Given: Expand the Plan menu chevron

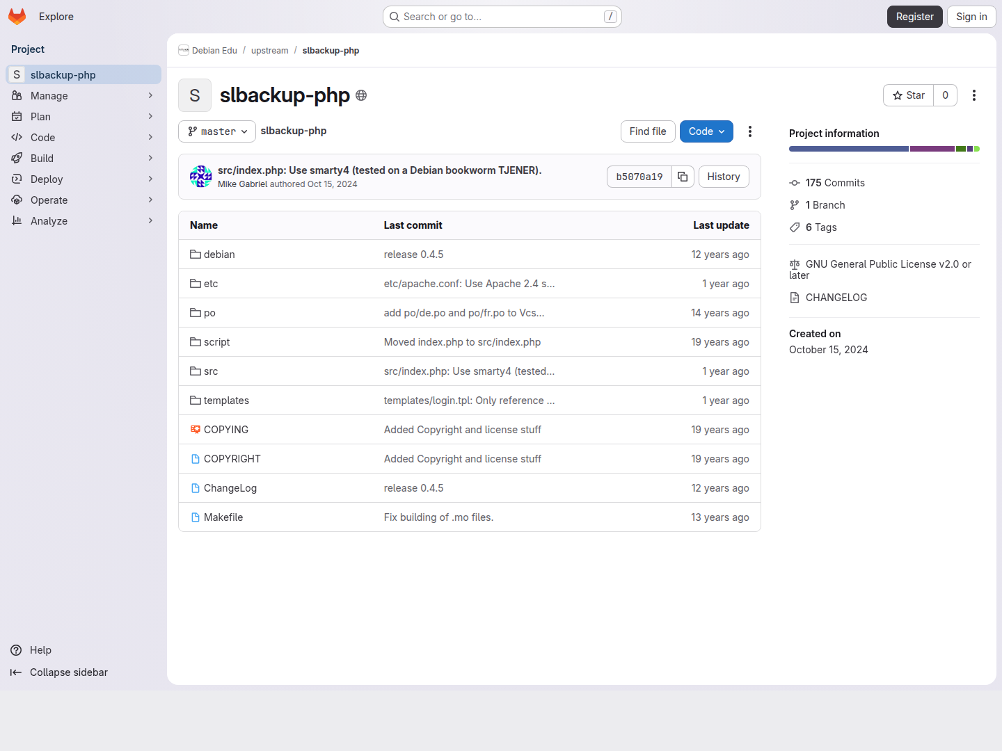Looking at the screenshot, I should tap(150, 116).
